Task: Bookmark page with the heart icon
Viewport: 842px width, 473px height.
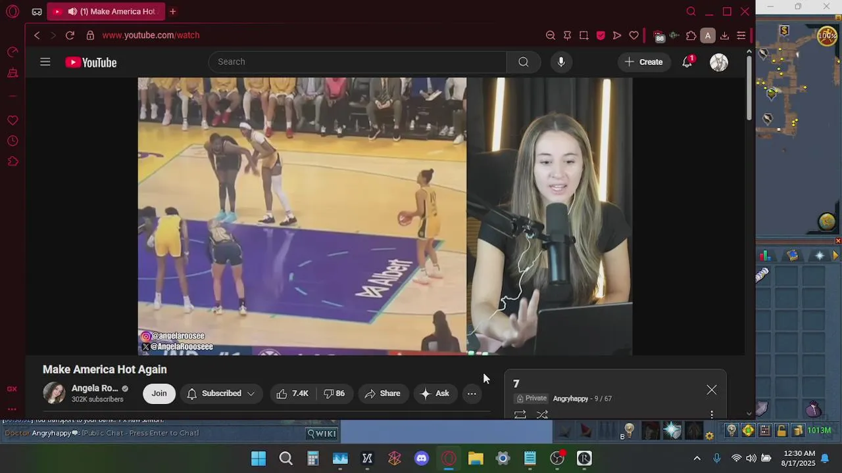Action: coord(634,35)
